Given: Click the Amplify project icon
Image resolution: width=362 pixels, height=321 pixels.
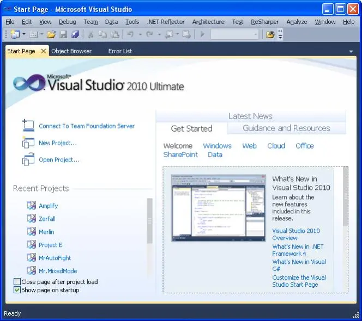Looking at the screenshot, I should (32, 205).
